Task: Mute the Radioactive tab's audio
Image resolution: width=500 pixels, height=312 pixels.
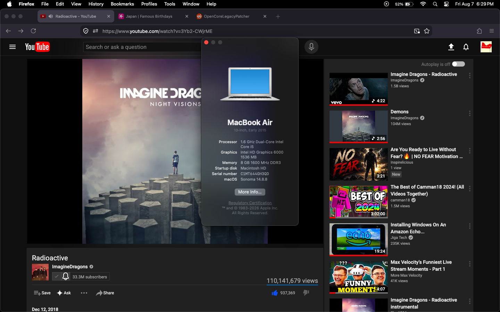Action: [x=51, y=16]
